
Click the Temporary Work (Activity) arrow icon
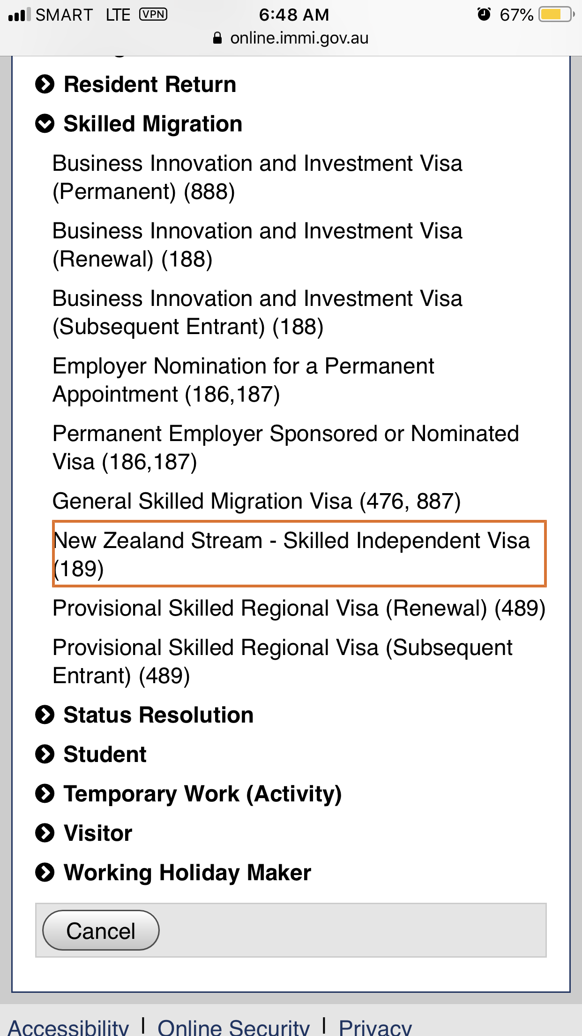[45, 794]
